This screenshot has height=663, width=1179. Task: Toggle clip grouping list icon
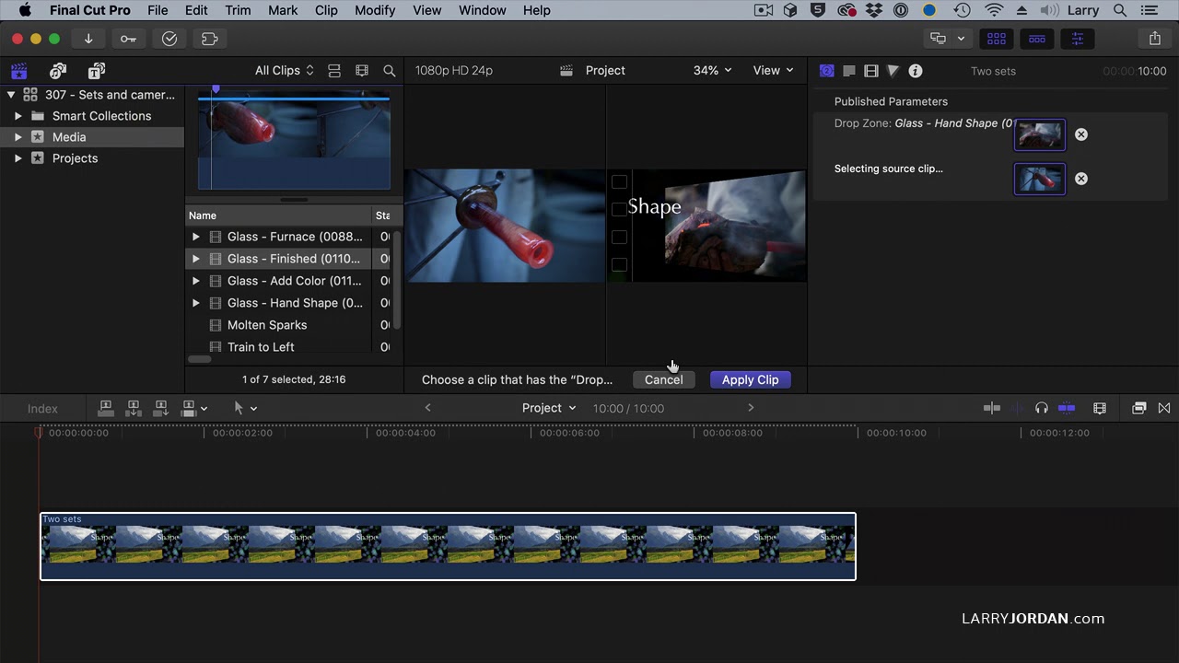[334, 71]
